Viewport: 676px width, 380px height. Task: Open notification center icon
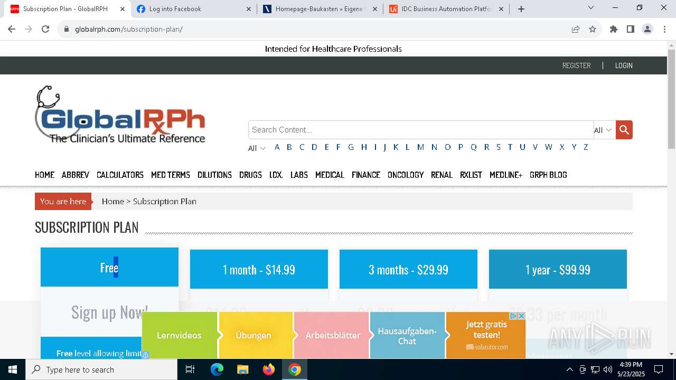tap(659, 369)
